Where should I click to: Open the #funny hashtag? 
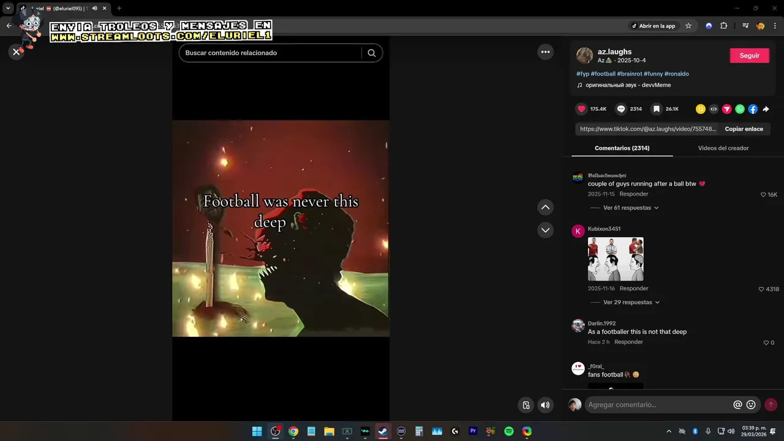click(x=654, y=73)
